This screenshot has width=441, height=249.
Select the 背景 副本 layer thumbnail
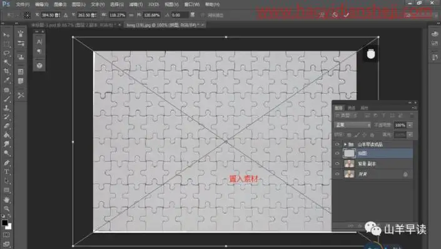coord(349,164)
